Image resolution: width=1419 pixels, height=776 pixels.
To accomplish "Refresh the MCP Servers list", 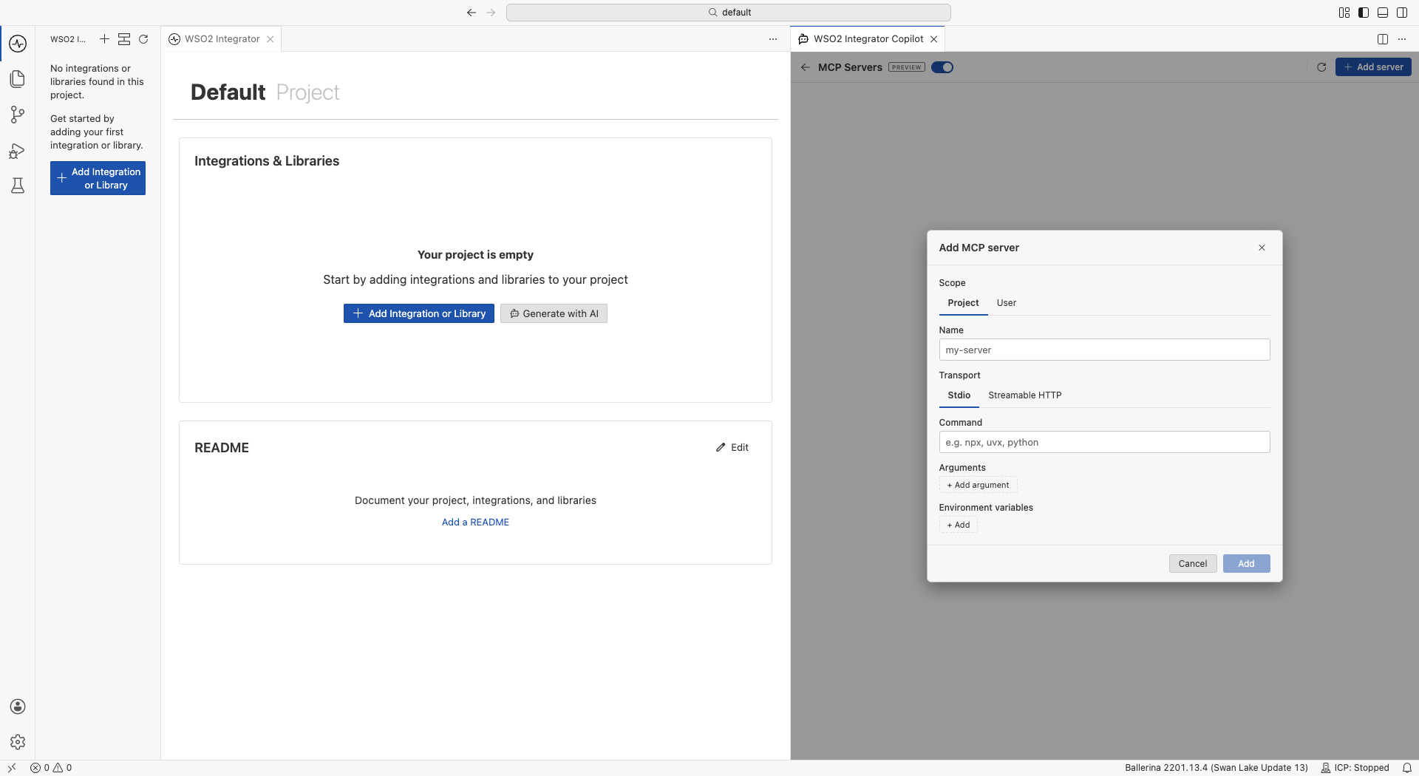I will 1321,67.
